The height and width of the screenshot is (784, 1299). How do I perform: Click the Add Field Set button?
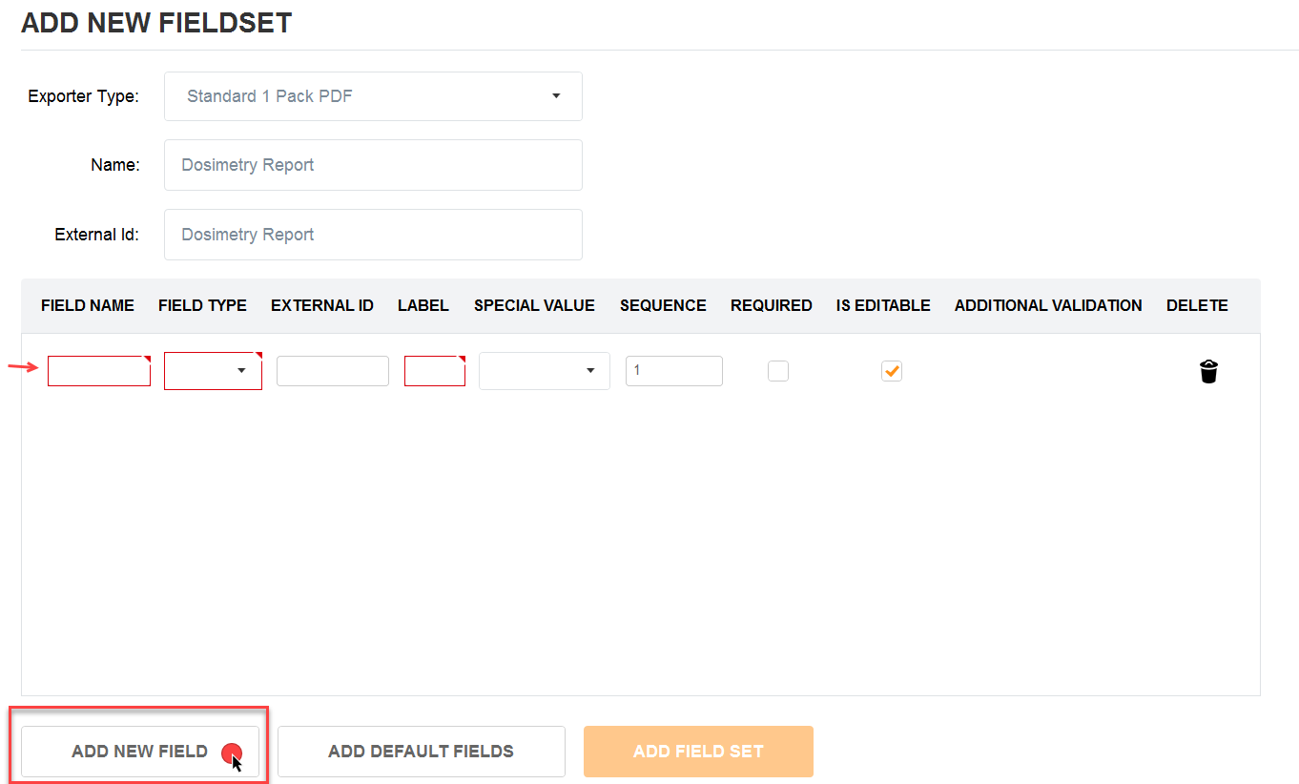(698, 752)
